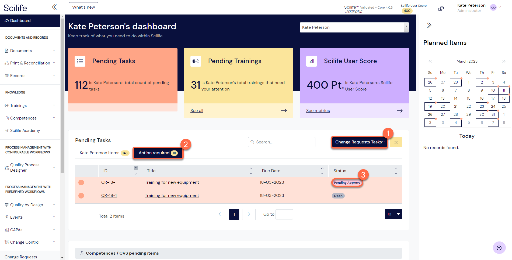512x260 pixels.
Task: Open the help question mark button
Action: tap(499, 248)
